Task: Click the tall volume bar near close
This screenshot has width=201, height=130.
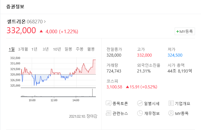Action: pyautogui.click(x=92, y=93)
